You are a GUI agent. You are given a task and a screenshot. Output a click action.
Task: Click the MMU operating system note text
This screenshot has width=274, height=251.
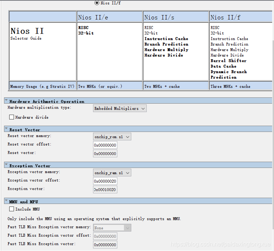(x=94, y=219)
